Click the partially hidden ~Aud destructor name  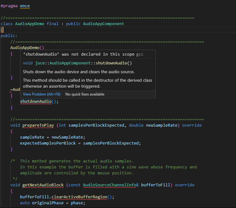point(15,90)
